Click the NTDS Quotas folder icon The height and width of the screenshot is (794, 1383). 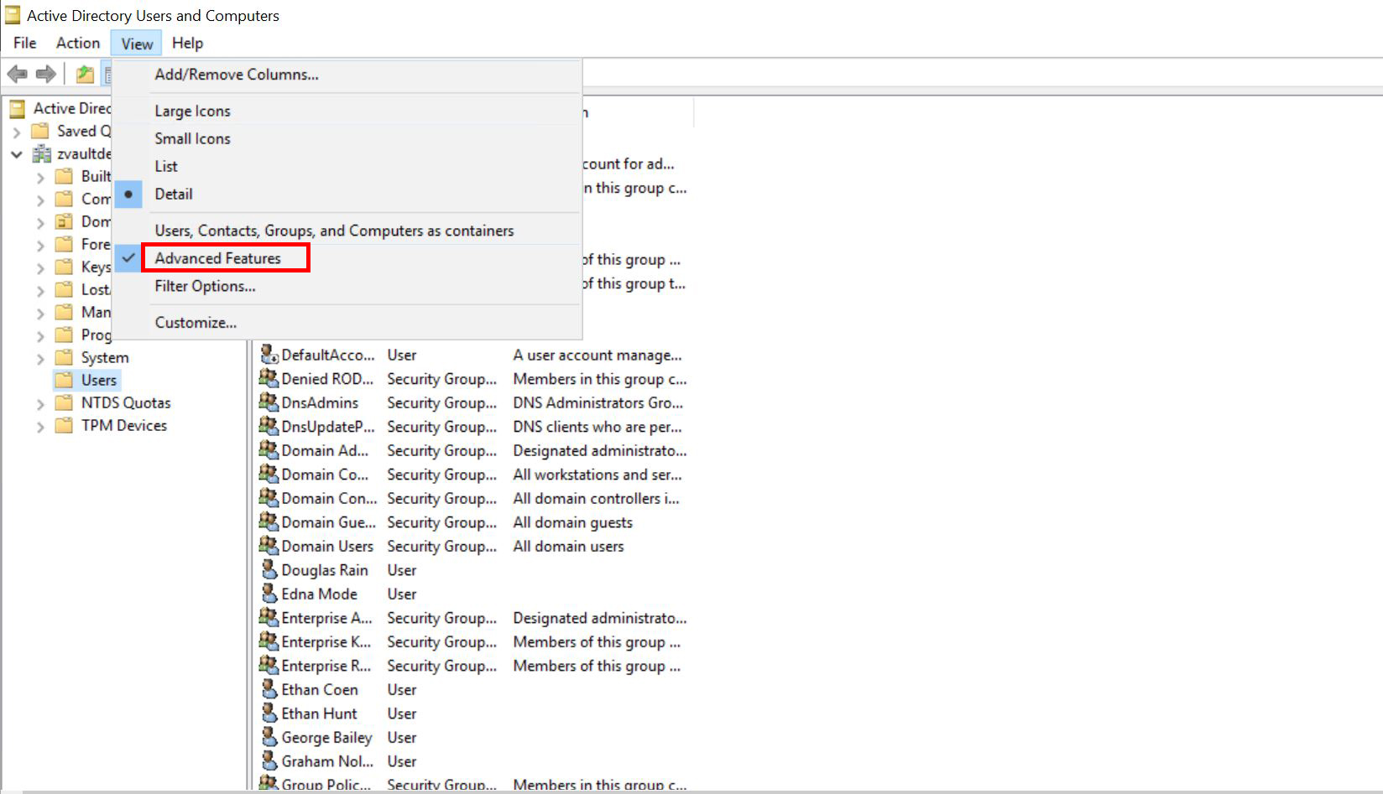64,402
